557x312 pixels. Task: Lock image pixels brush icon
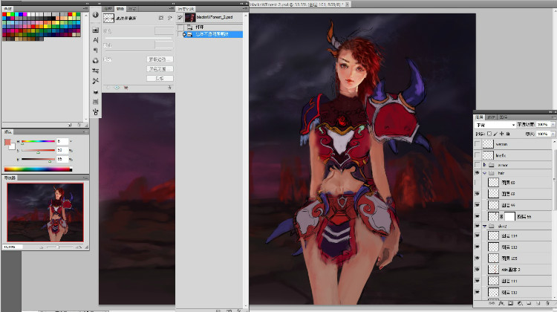pos(495,134)
